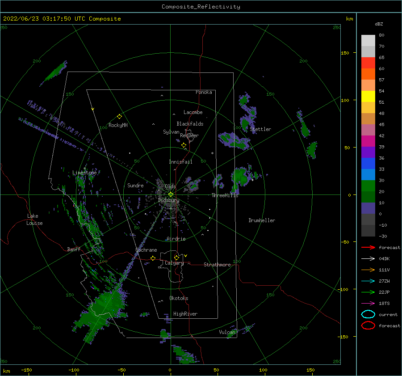Click the green echo cluster northeast of ThreeHills
The width and height of the screenshot is (402, 376).
coord(241,177)
